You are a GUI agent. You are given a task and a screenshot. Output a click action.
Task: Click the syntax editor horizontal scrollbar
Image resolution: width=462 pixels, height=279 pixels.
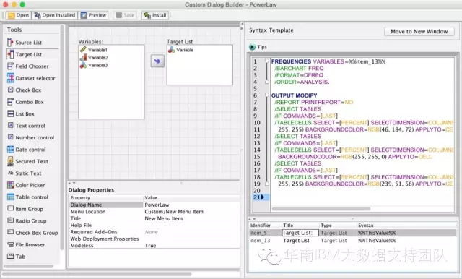click(x=321, y=208)
